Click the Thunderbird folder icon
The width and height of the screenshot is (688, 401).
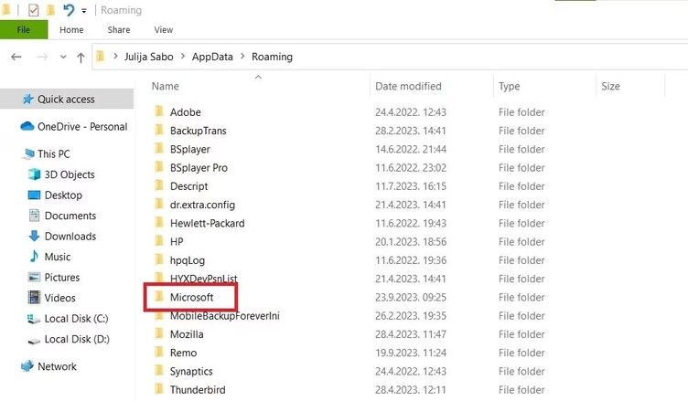coord(159,389)
